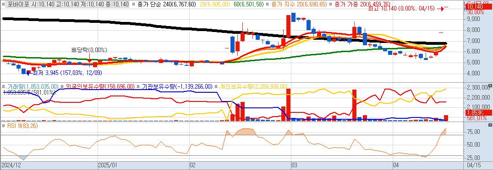Click square marker before 종가 지수 20
This screenshot has width=493, height=170.
(267, 5)
